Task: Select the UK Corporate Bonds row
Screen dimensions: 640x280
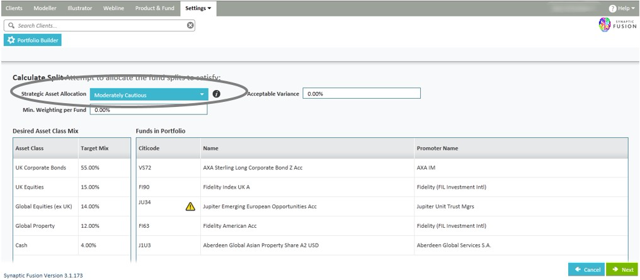Action: [72, 167]
